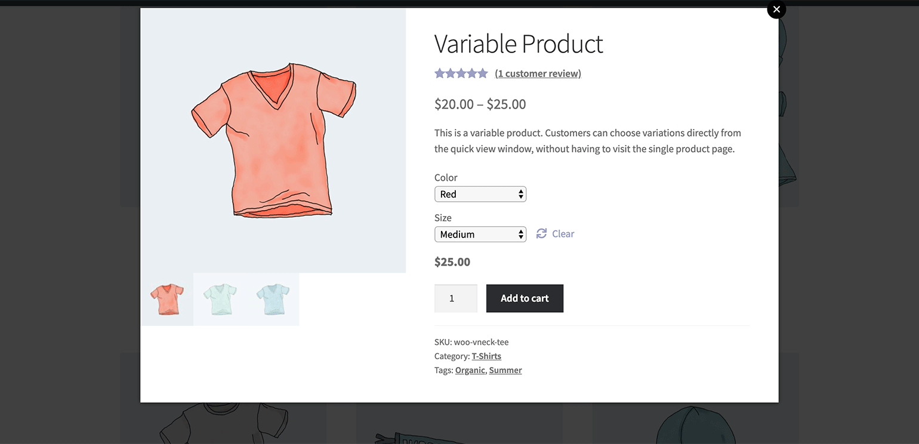Open the Color dropdown showing Red

[480, 194]
